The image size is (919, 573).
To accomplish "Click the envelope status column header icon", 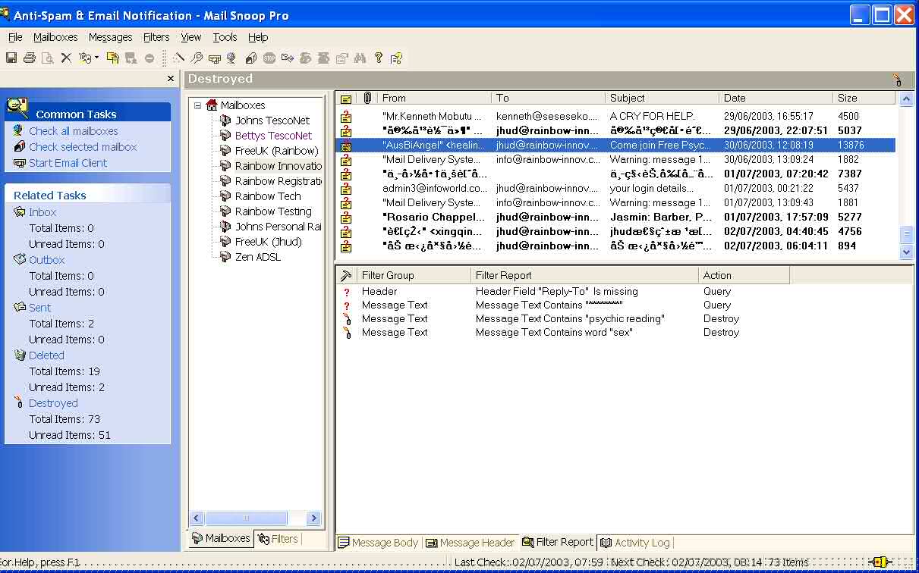I will click(346, 99).
